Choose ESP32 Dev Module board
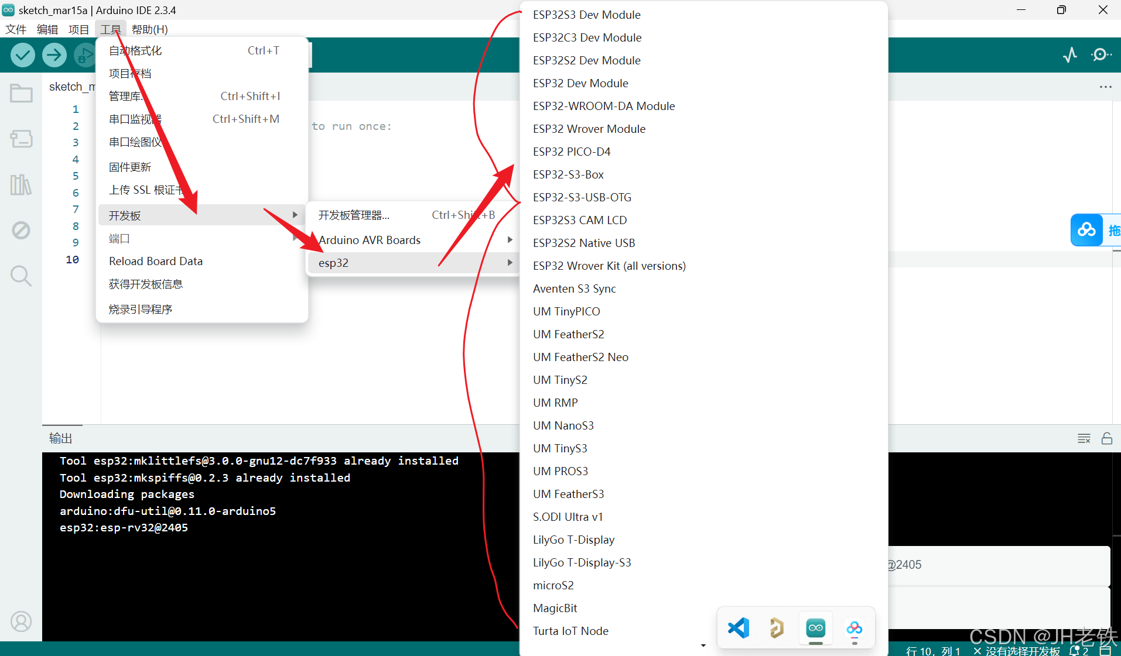The width and height of the screenshot is (1121, 656). 704,83
